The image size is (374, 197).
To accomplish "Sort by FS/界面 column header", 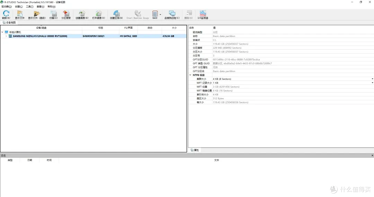I will pyautogui.click(x=128, y=28).
